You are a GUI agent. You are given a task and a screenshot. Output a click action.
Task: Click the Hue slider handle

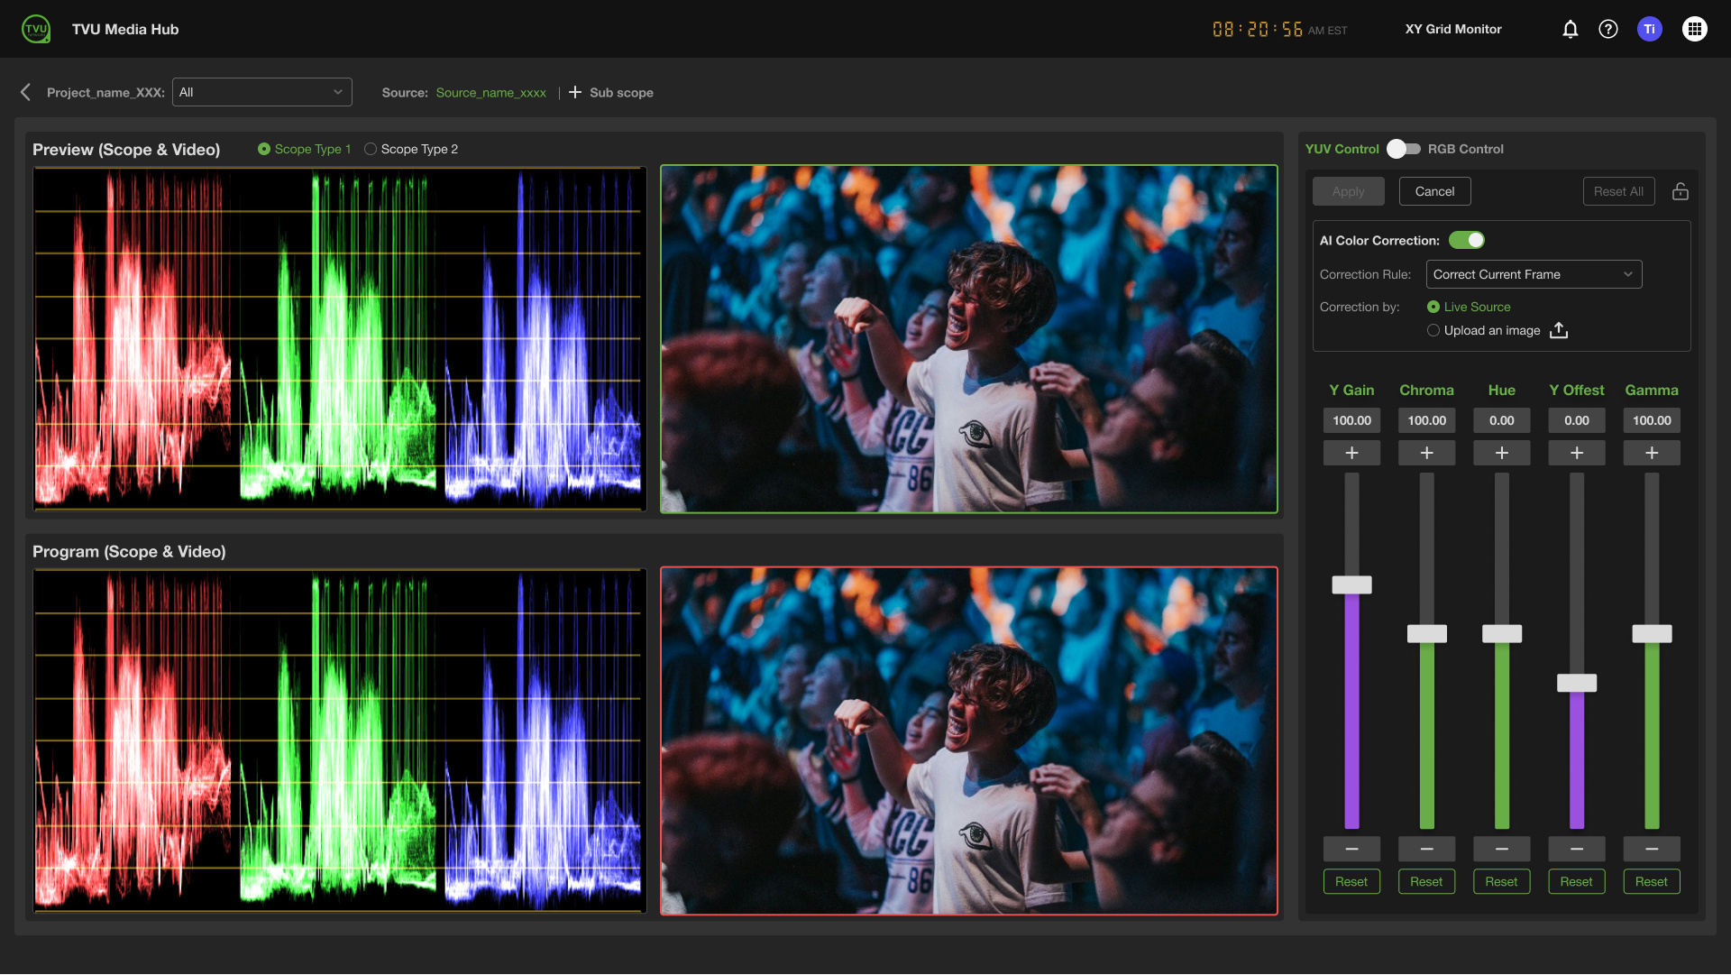click(1502, 633)
